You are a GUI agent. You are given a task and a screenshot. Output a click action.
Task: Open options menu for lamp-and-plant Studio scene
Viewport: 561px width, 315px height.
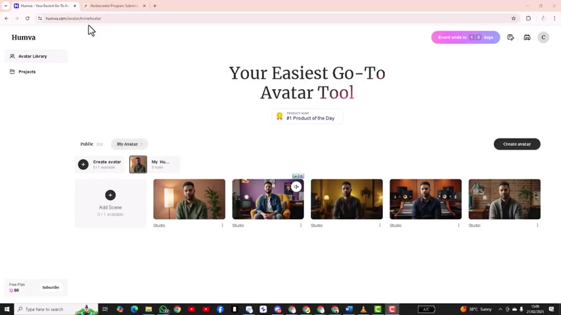tap(222, 225)
